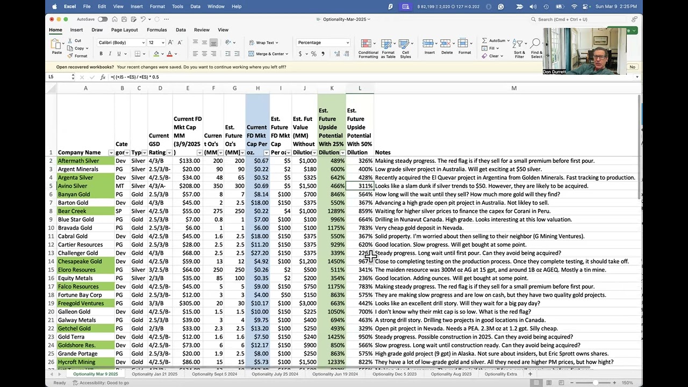The width and height of the screenshot is (688, 387).
Task: Open the Clear dropdown
Action: 502,56
